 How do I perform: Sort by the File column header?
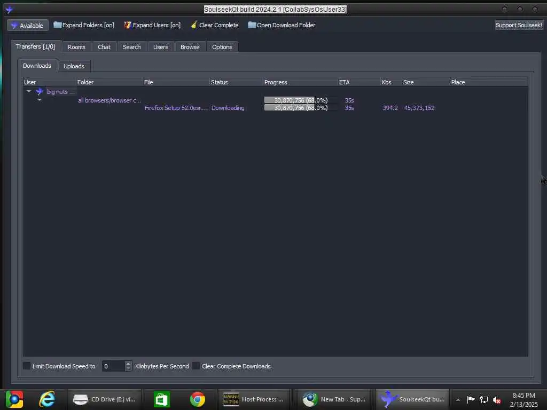(x=176, y=82)
